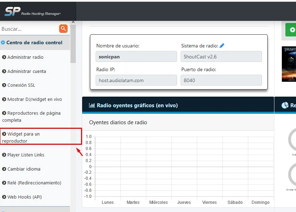Viewport: 296px width, 212px height.
Task: Click the arrow icon beside Administrar radio
Action: pos(4,57)
